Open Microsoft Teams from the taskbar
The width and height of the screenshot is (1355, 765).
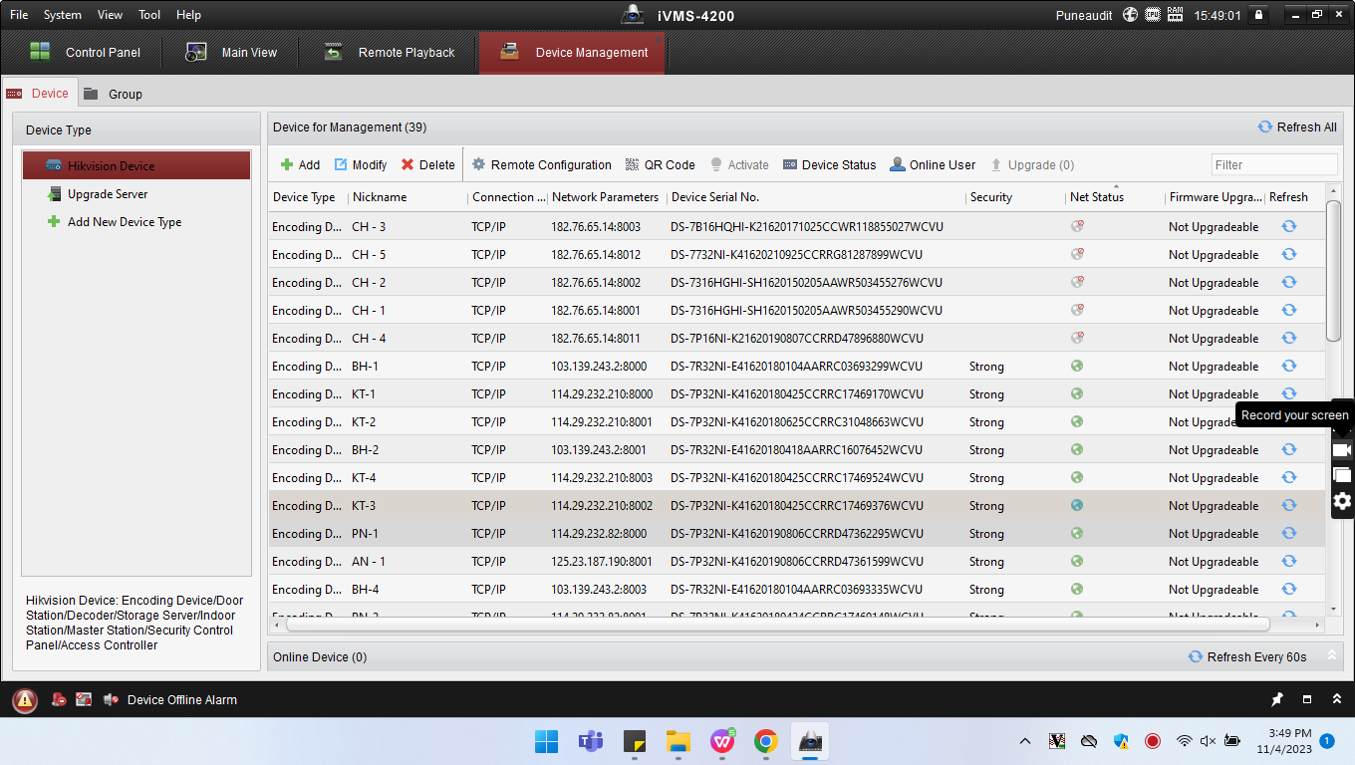591,741
